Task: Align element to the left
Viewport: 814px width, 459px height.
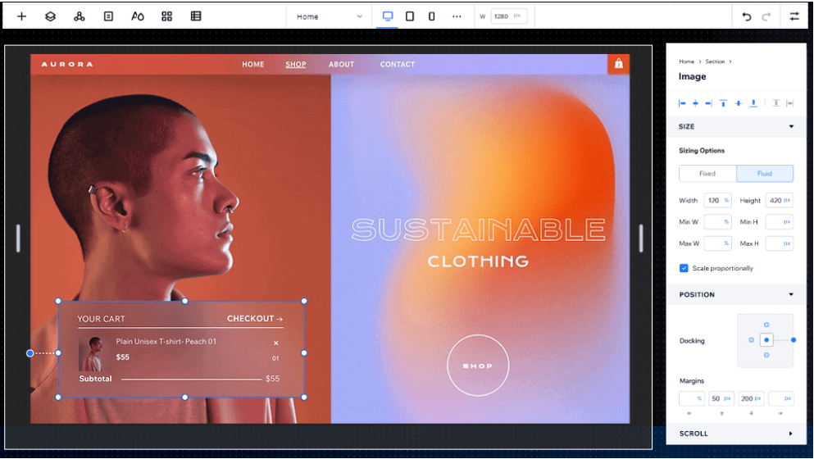Action: point(682,103)
